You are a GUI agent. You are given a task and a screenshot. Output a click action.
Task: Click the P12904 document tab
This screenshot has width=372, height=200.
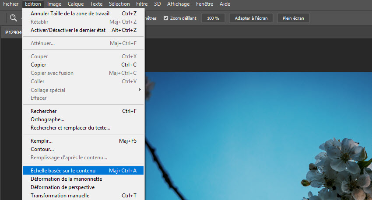13,32
